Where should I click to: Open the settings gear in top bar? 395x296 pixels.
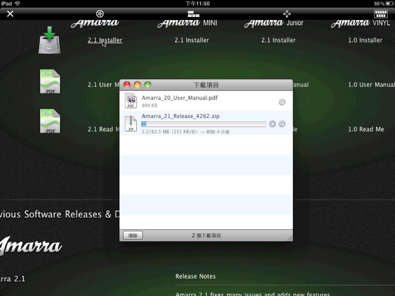(100, 13)
